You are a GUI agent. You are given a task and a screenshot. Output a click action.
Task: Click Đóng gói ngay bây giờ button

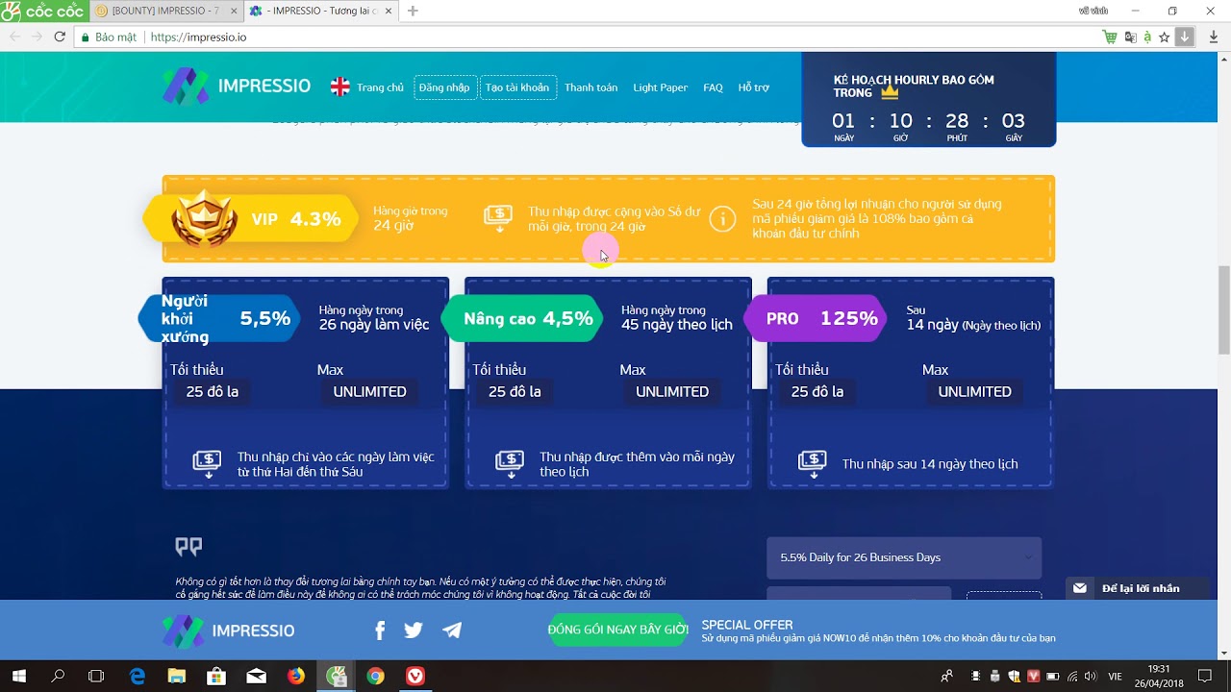click(617, 630)
